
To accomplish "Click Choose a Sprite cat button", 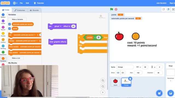I will point(159,93).
